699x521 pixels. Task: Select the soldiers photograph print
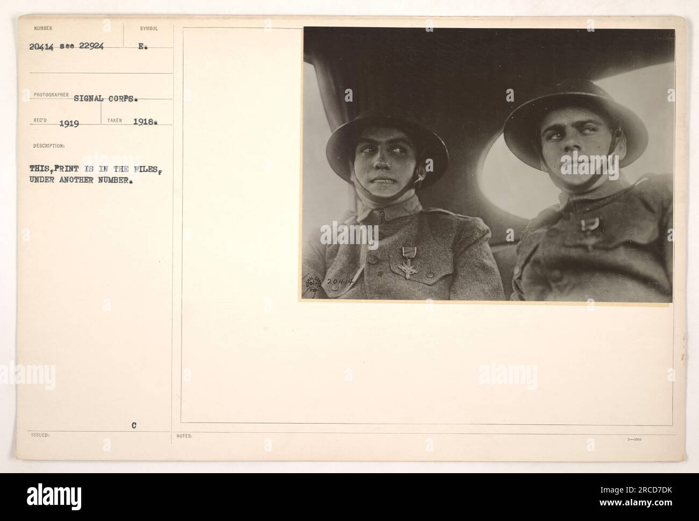tap(488, 165)
